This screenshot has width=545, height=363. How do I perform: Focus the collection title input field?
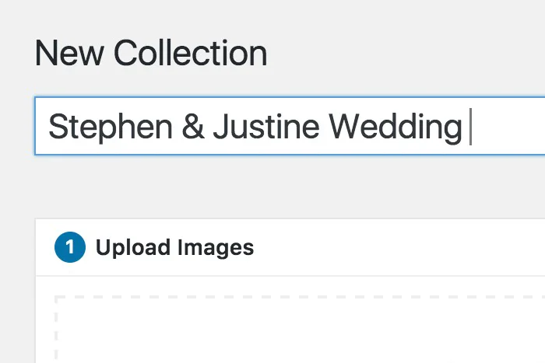[x=290, y=126]
